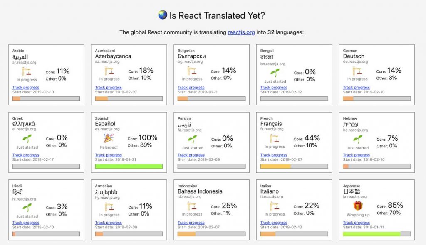The width and height of the screenshot is (426, 245).
Task: Open Track progress for German
Action: click(356, 88)
